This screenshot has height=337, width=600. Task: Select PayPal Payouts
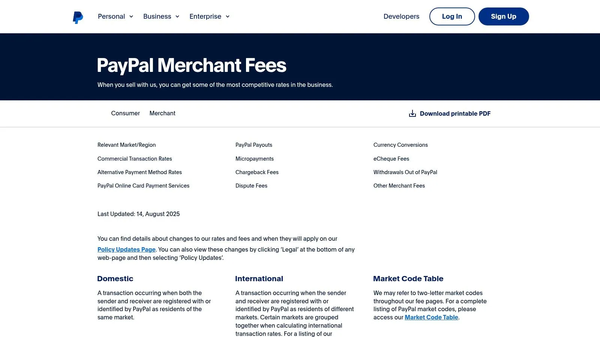[x=253, y=145]
